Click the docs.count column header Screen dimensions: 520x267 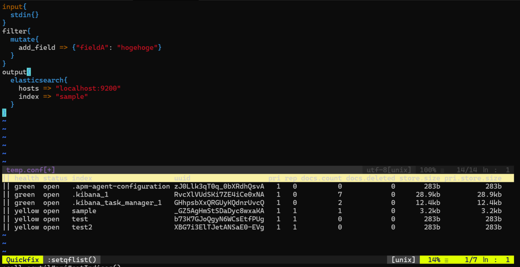[322, 178]
